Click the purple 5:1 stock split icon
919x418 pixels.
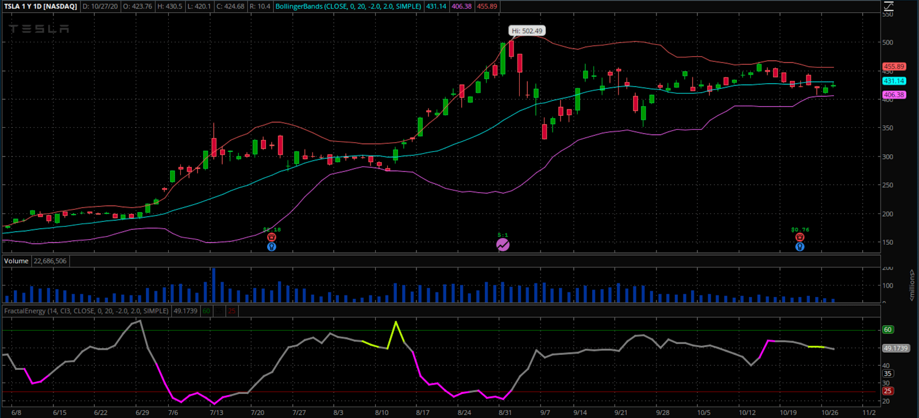click(x=503, y=245)
